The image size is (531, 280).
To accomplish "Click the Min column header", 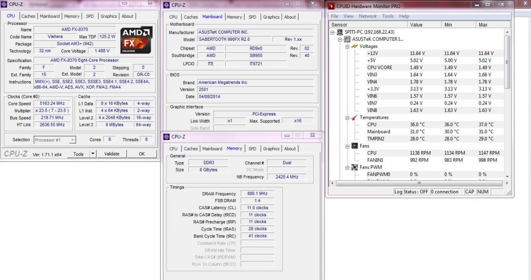I will coord(459,25).
